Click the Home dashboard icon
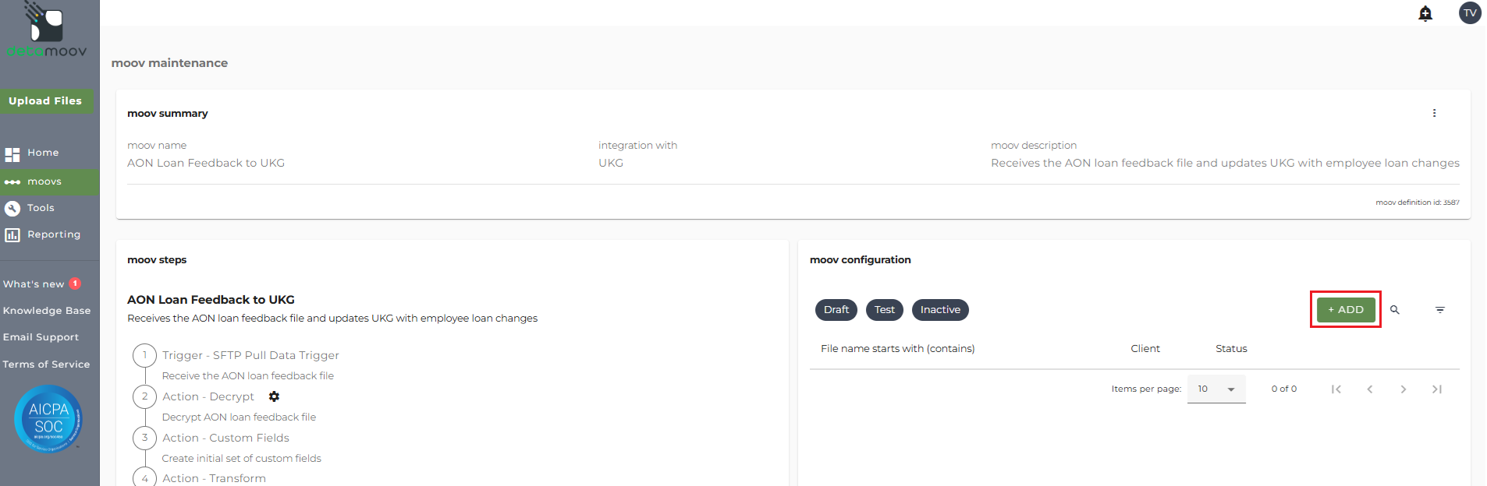The image size is (1487, 486). tap(12, 154)
